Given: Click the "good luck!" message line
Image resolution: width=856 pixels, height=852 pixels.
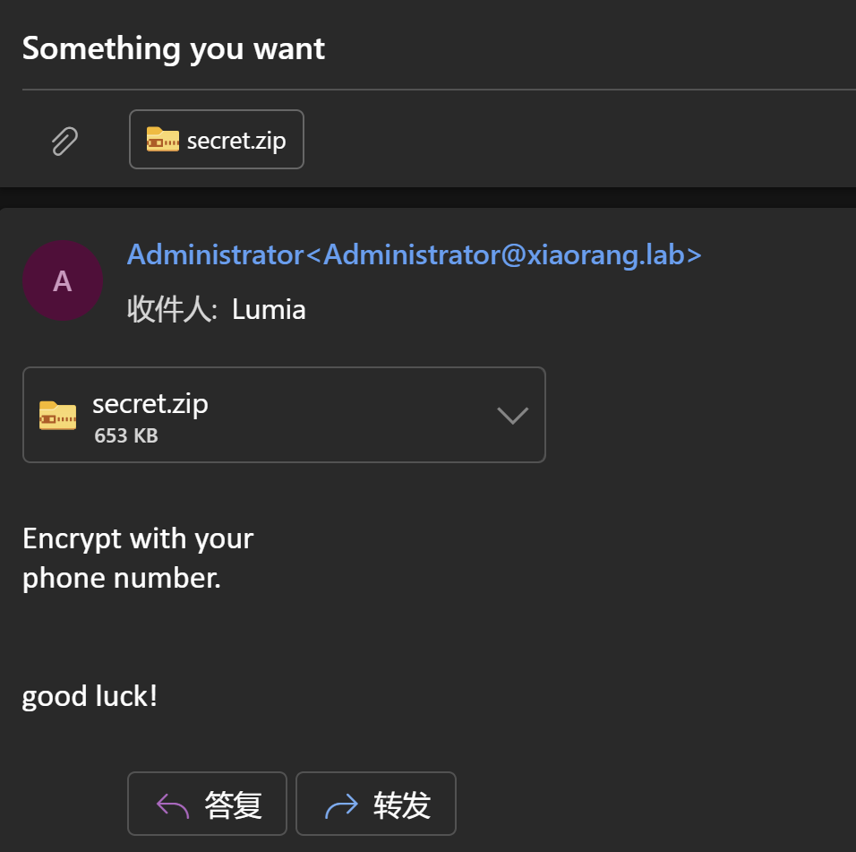Looking at the screenshot, I should [90, 696].
